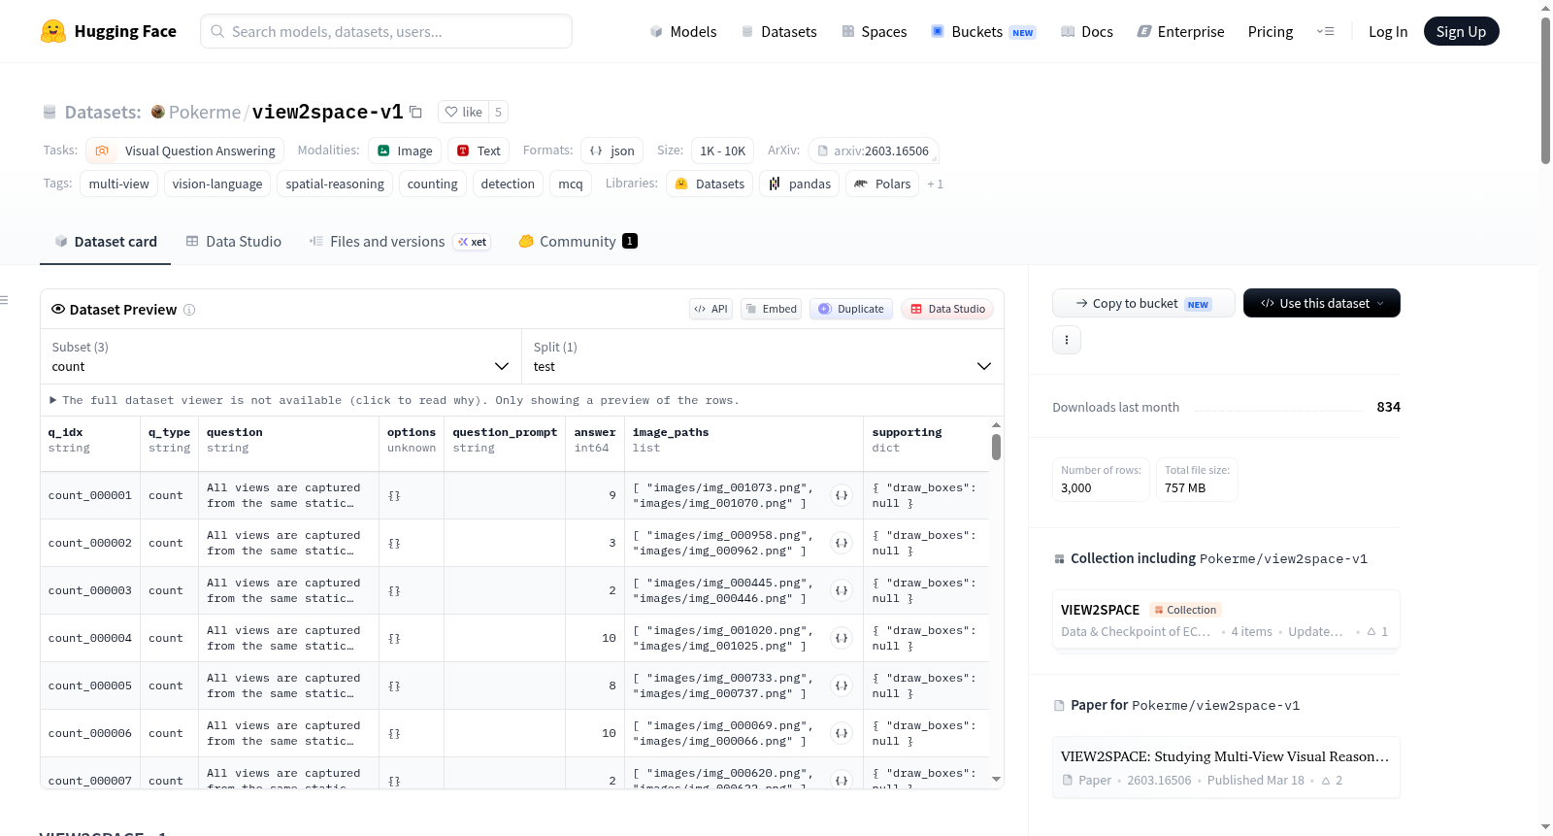Click the page vertical scrollbar thumb

tap(1545, 90)
